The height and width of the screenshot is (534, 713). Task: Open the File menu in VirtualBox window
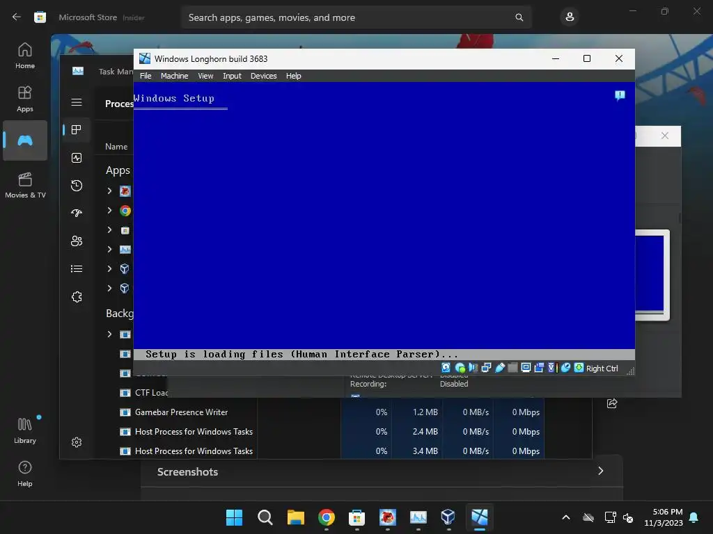point(146,76)
